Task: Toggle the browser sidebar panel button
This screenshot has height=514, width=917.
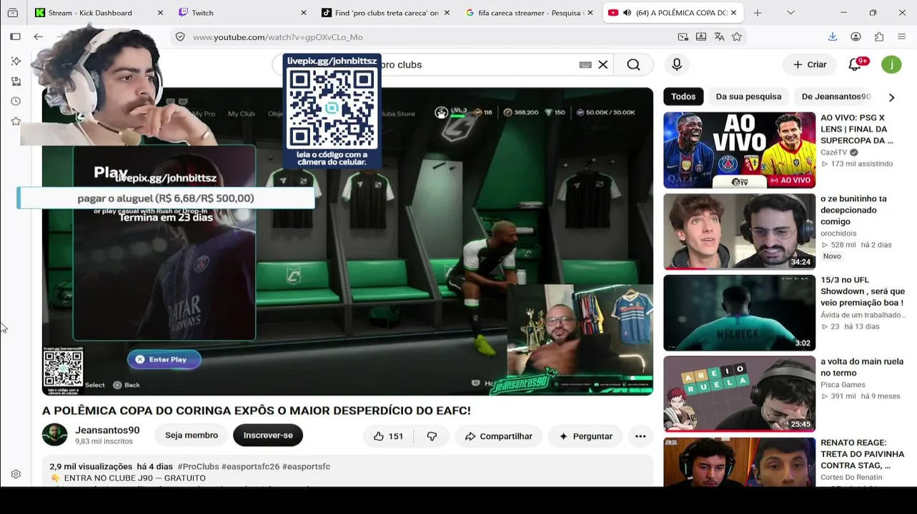Action: pos(16,36)
